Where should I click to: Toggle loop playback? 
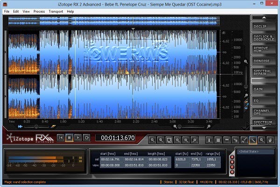coord(87,137)
